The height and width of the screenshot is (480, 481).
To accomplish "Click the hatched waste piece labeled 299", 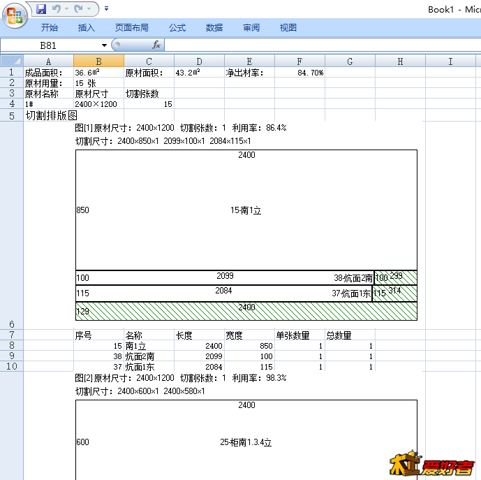I will [396, 277].
